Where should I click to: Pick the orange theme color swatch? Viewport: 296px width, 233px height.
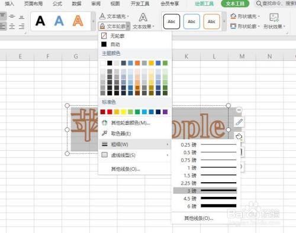pyautogui.click(x=137, y=63)
